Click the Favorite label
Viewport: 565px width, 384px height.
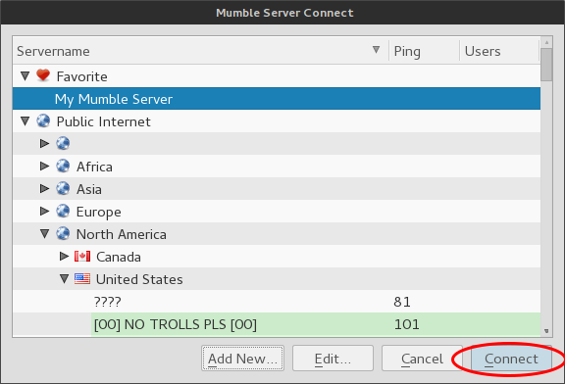coord(81,76)
